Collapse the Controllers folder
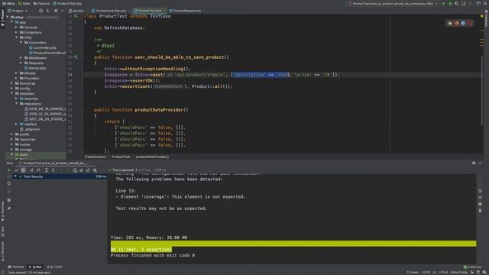Image resolution: width=489 pixels, height=275 pixels. 21,43
